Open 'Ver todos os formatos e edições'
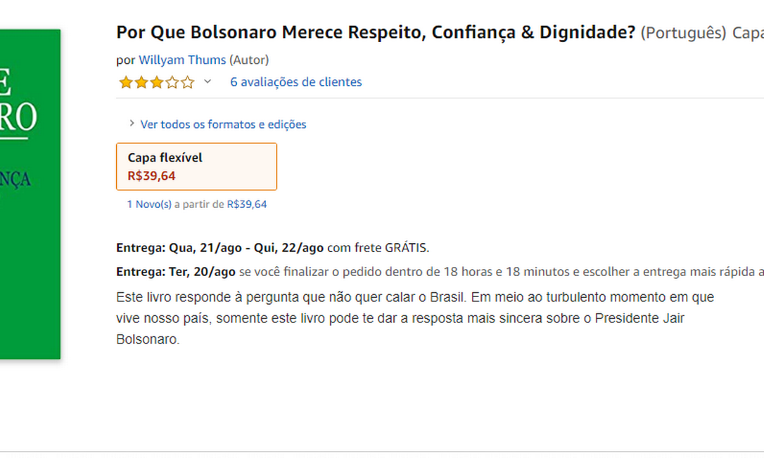Viewport: 764px width, 458px height. pos(223,124)
